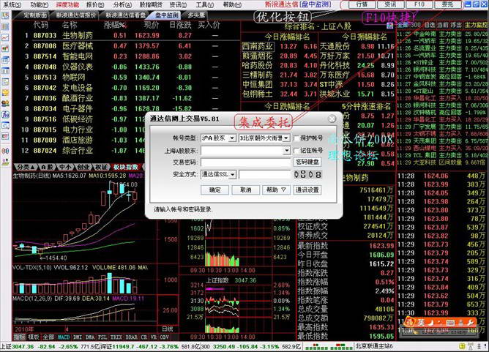Select the OBV indicator tab
The height and width of the screenshot is (352, 489).
[164, 337]
